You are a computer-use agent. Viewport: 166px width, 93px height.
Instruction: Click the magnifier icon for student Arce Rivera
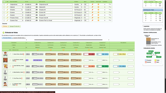10,60
